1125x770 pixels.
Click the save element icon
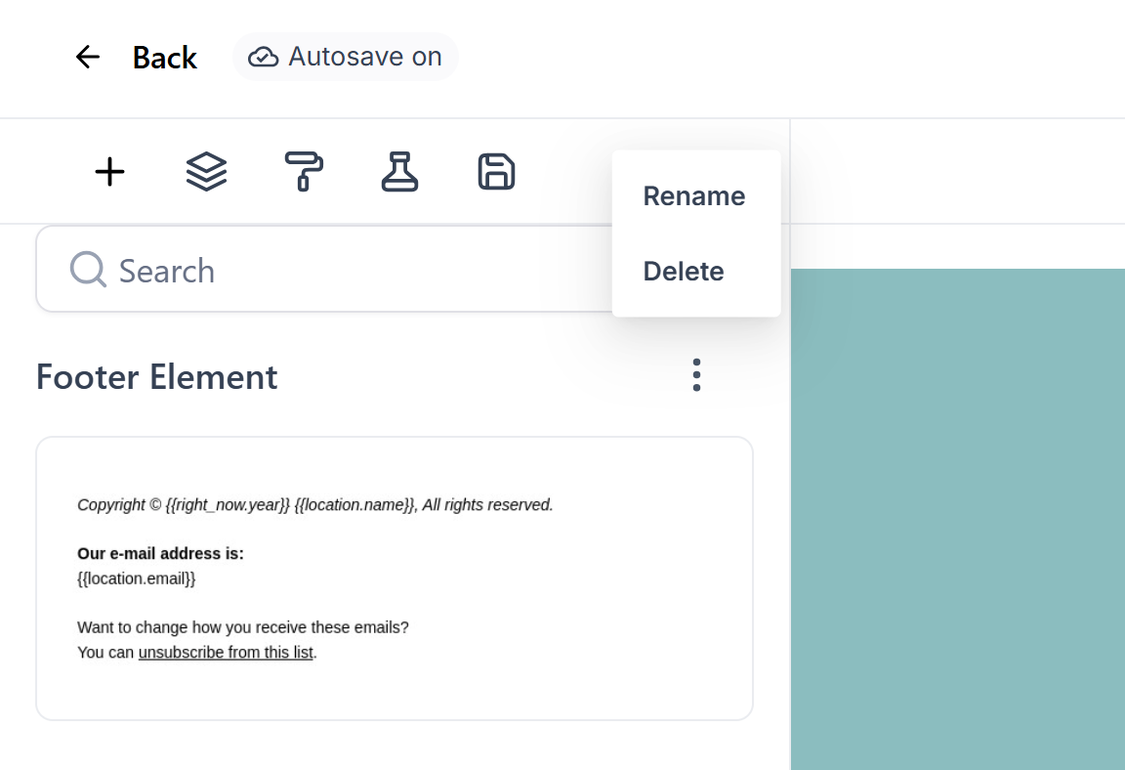coord(495,172)
